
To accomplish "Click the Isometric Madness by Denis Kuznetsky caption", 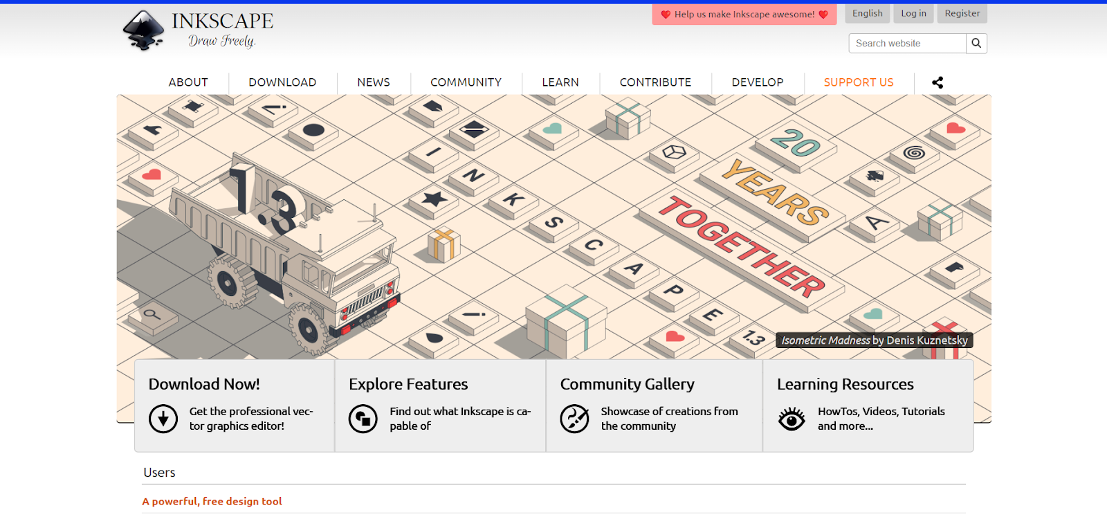I will (x=875, y=340).
